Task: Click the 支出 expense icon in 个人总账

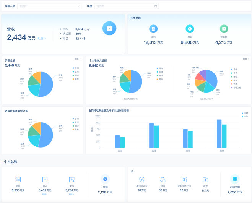Action: (x=71, y=180)
